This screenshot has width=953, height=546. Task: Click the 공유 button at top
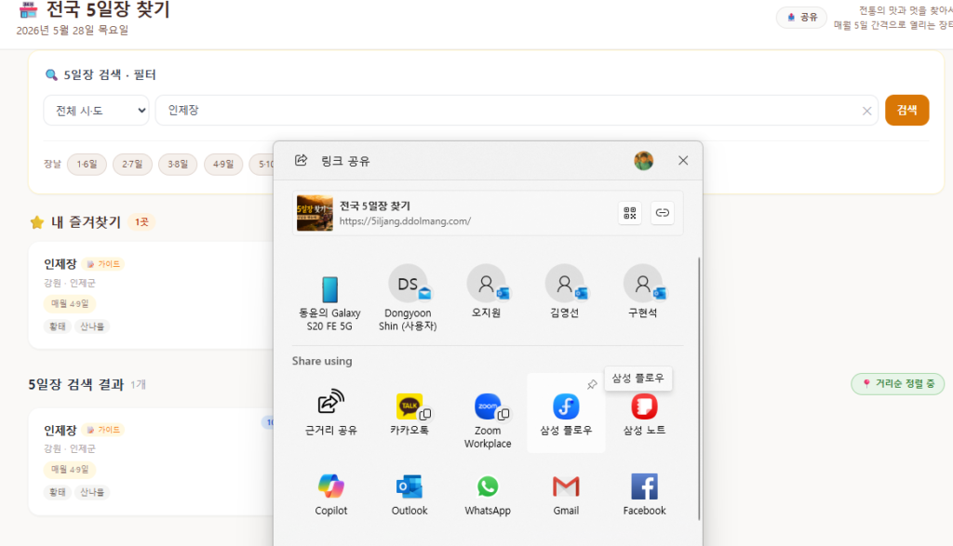click(x=802, y=17)
